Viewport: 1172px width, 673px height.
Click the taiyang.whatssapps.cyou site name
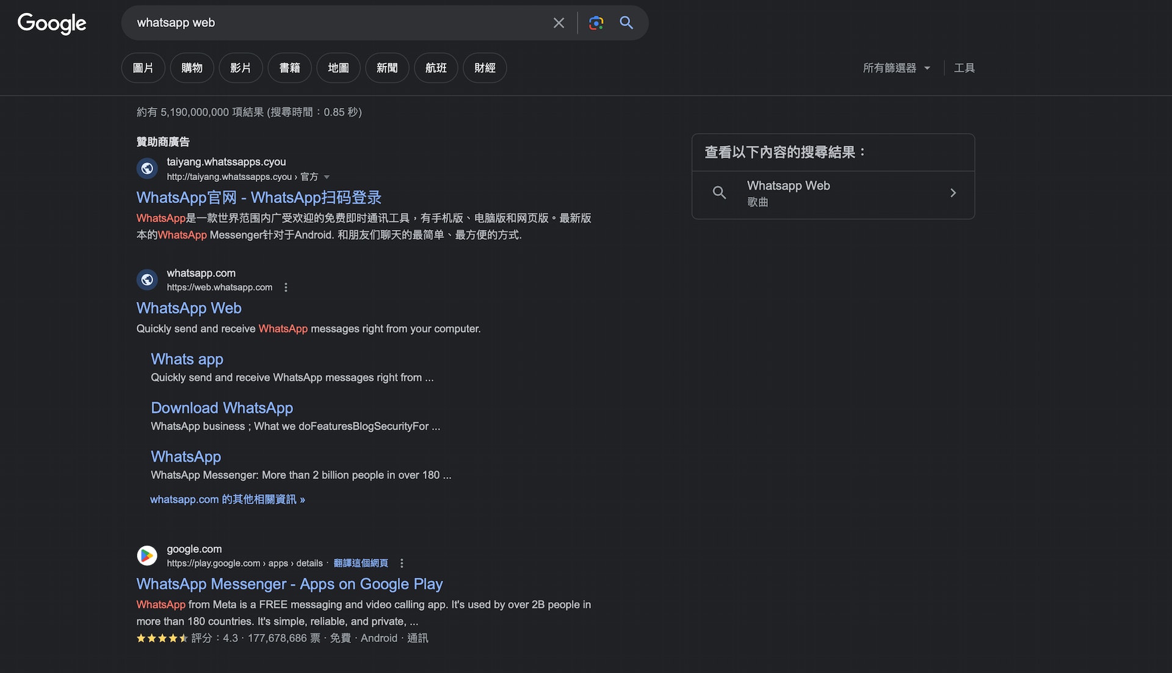pyautogui.click(x=226, y=162)
